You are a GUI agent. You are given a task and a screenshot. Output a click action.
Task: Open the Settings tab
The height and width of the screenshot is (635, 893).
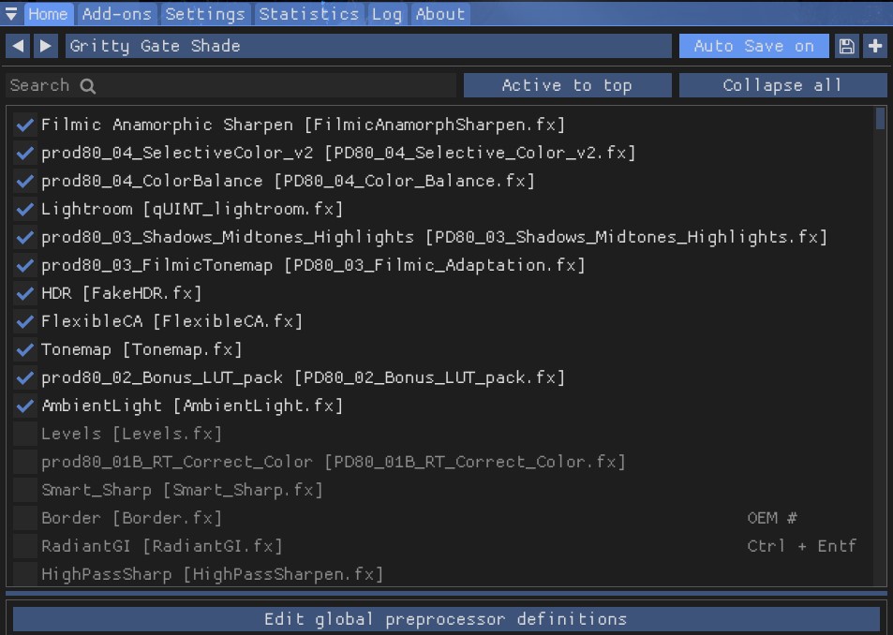coord(205,14)
